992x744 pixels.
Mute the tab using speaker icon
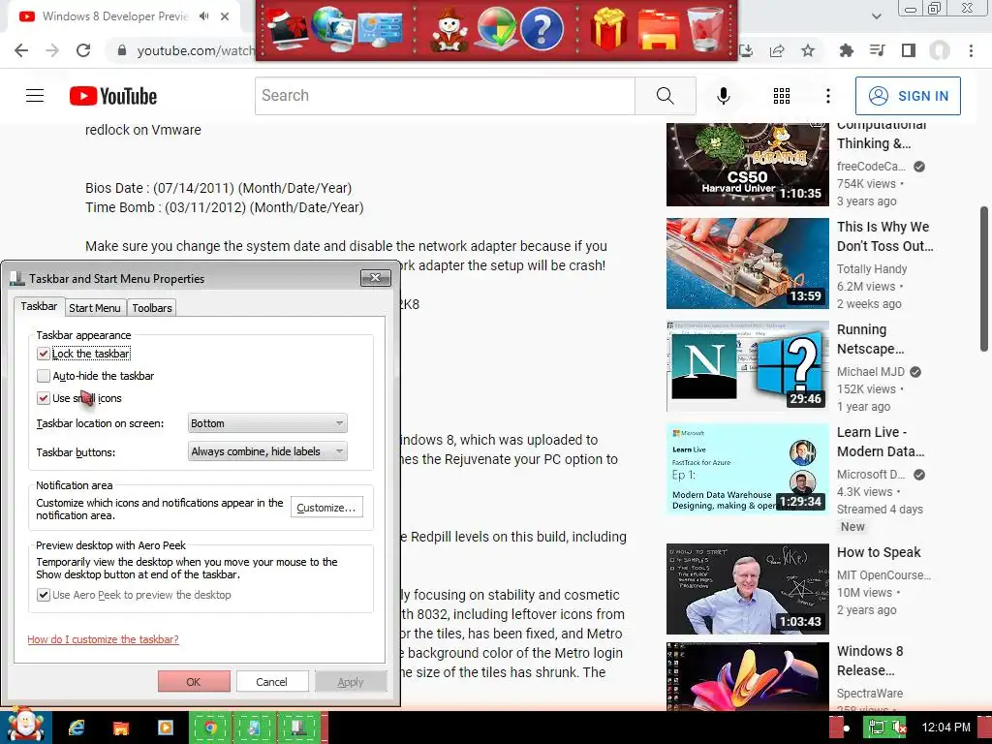coord(203,16)
